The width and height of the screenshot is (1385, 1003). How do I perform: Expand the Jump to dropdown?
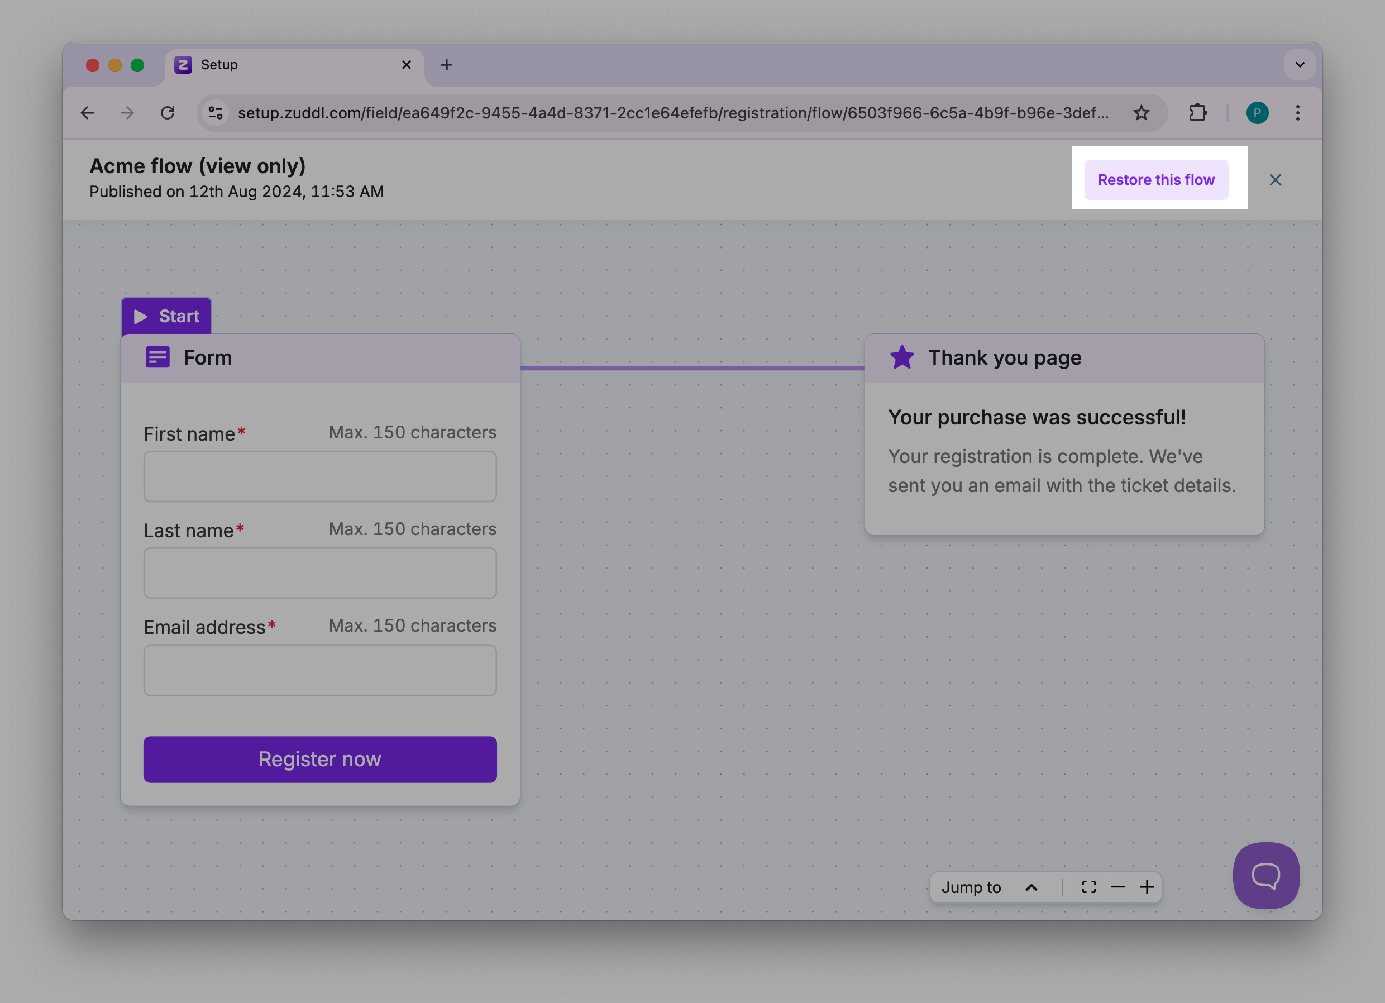coord(988,887)
